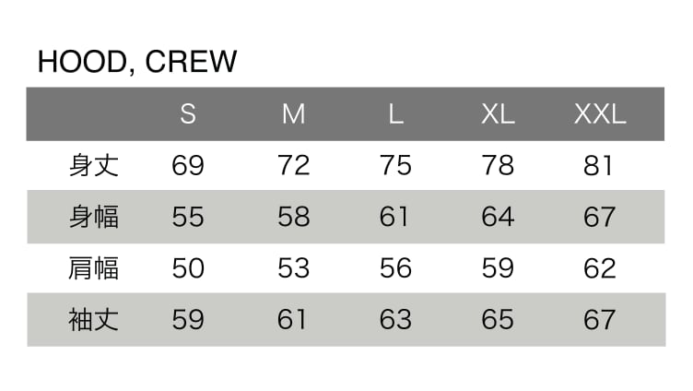
Task: Select the 袖丈 value 65 for XL
Action: pyautogui.click(x=498, y=320)
